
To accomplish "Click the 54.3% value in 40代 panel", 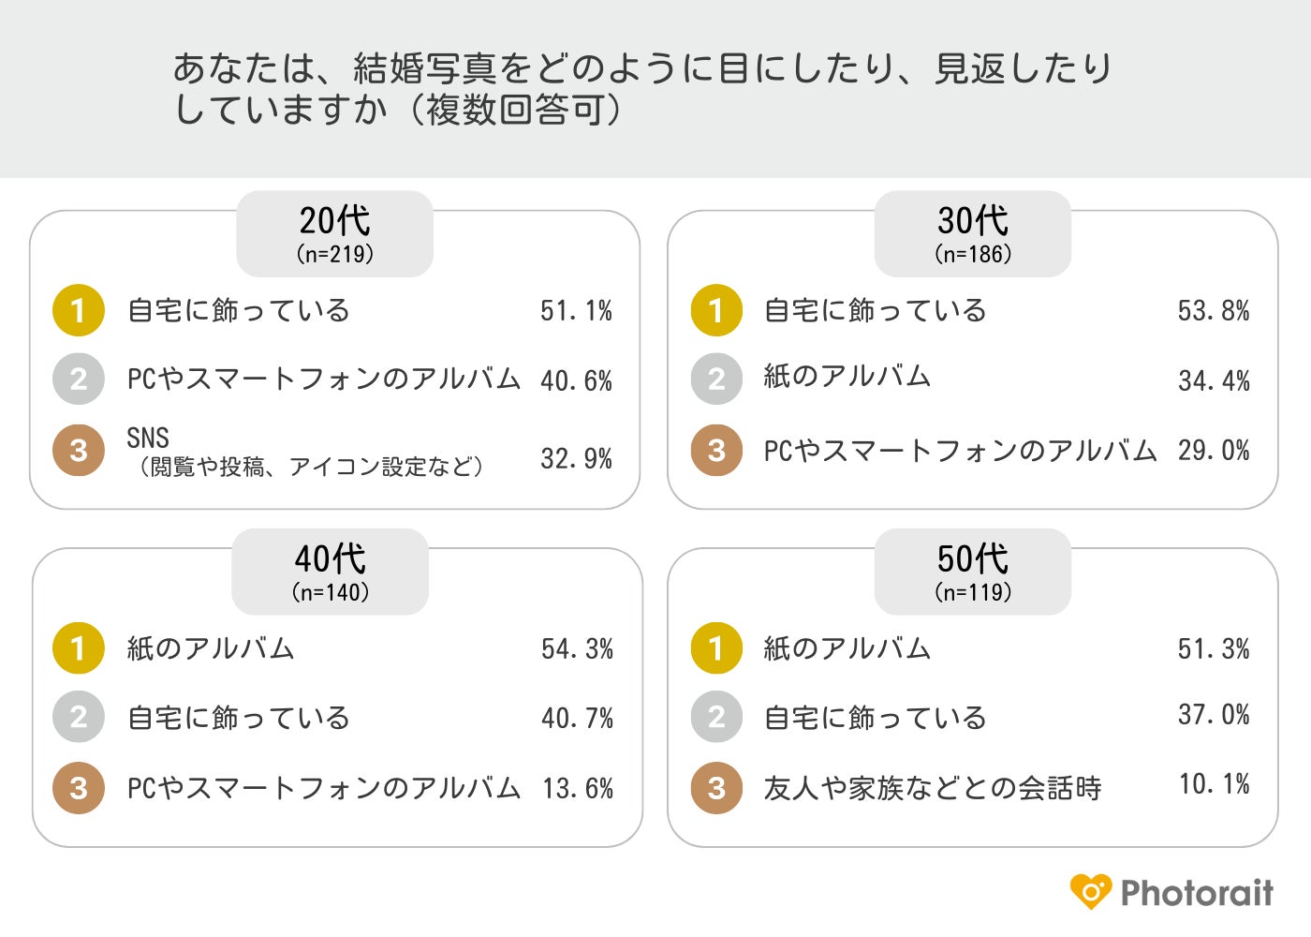I will tap(577, 649).
